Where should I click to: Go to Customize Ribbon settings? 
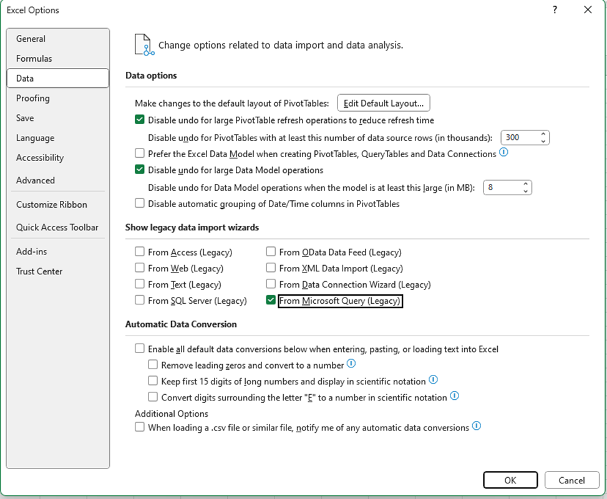tap(52, 205)
